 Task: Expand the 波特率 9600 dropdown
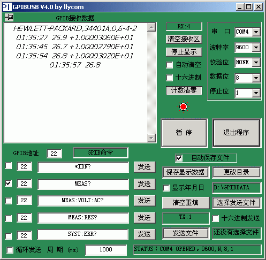(256, 48)
